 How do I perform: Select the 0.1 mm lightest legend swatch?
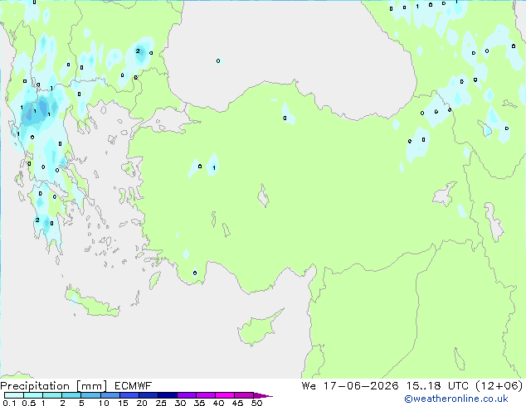pos(14,395)
